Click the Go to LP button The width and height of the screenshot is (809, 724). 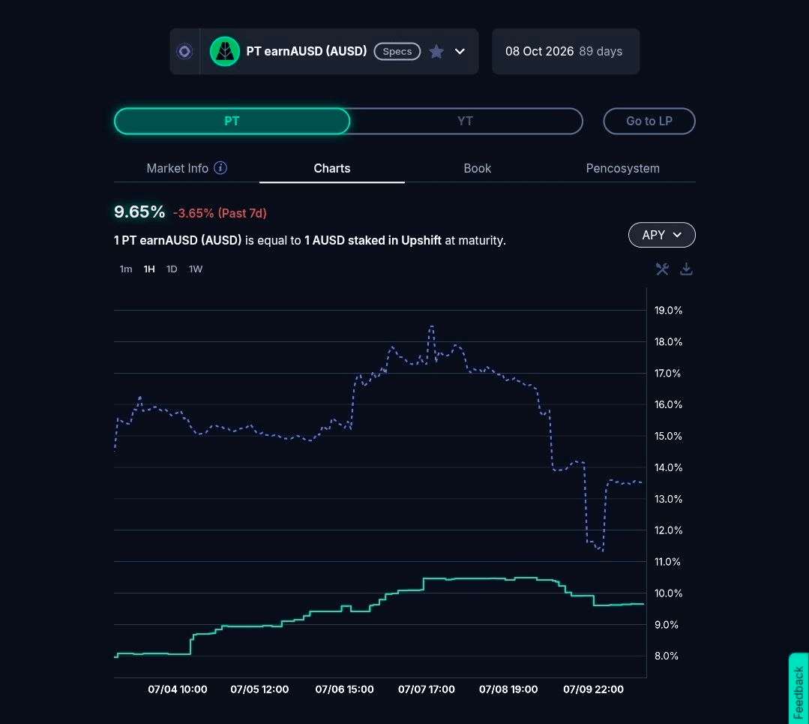point(649,122)
